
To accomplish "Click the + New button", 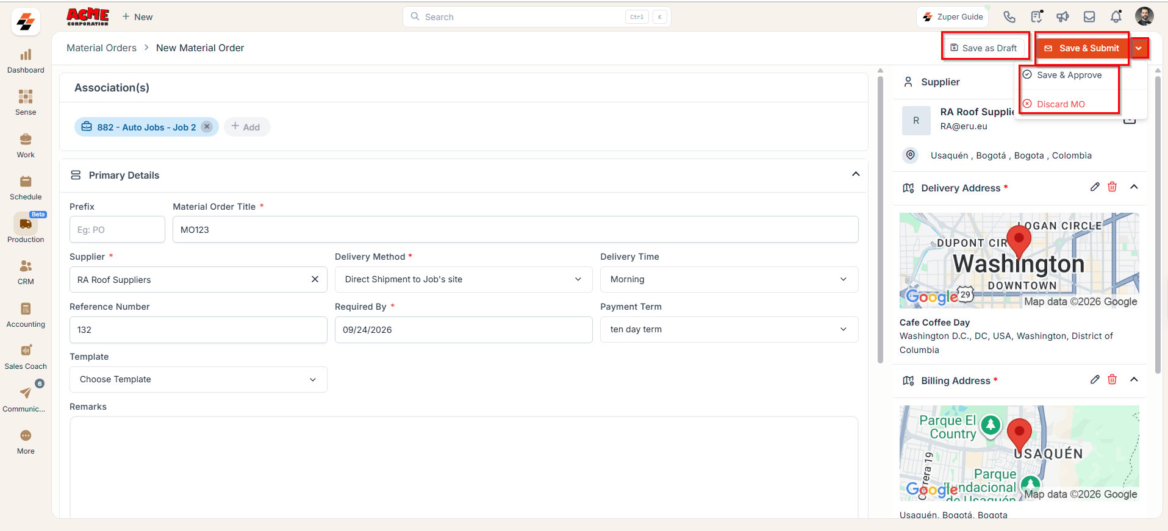I will coord(138,16).
